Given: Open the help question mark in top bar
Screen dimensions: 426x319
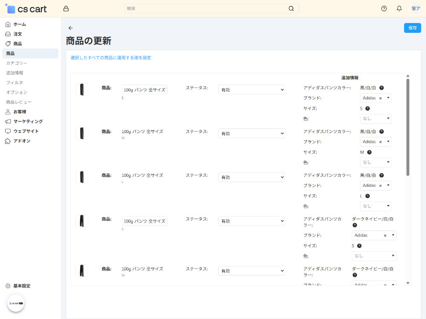Looking at the screenshot, I should [383, 8].
